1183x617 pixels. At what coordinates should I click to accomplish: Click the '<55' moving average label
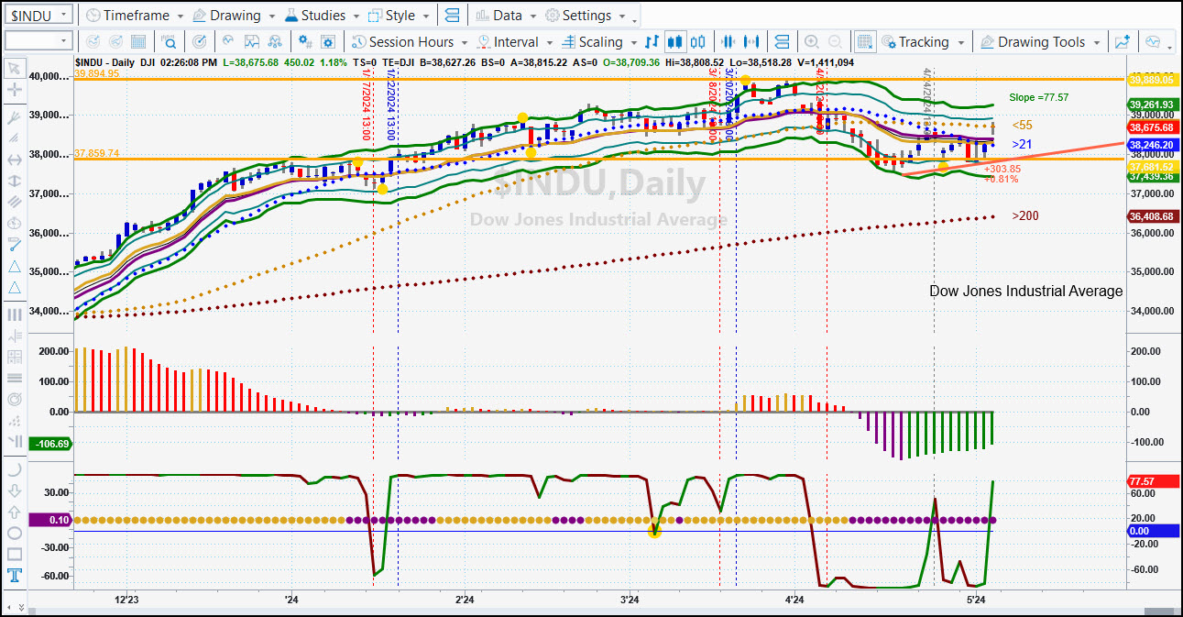coord(1022,125)
